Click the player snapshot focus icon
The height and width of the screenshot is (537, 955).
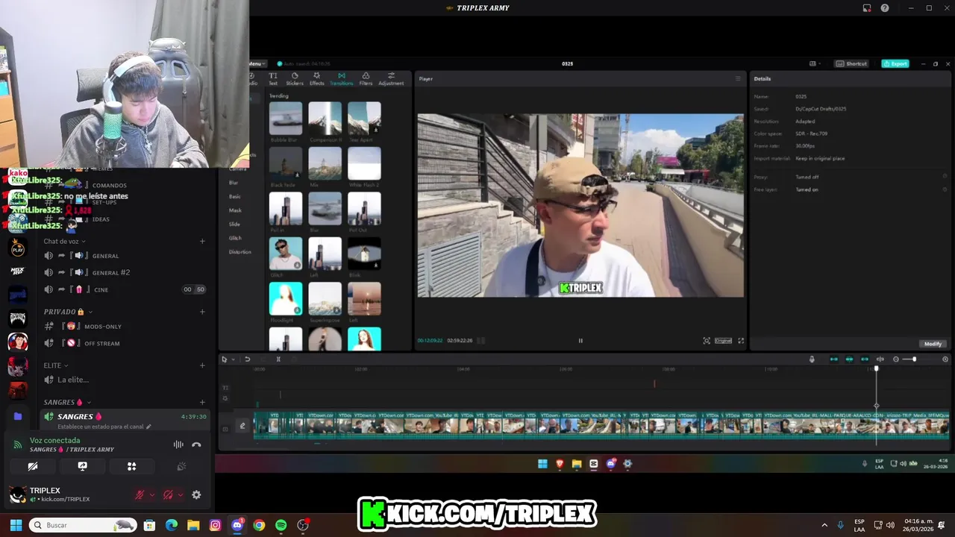coord(707,341)
